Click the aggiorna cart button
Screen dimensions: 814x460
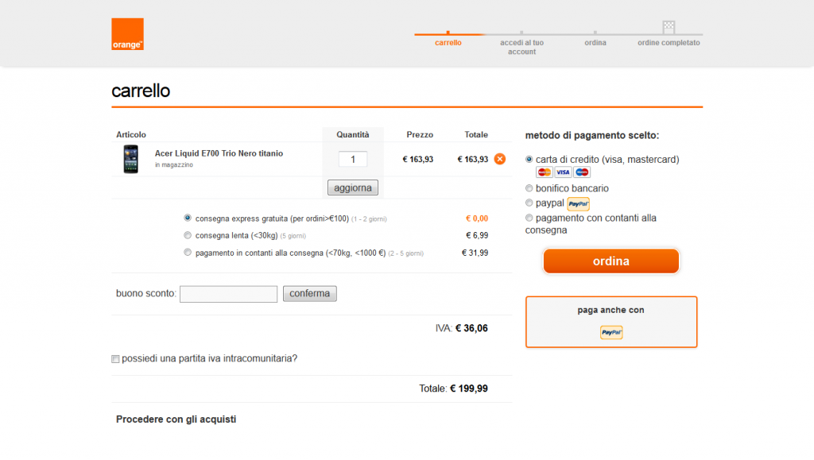pyautogui.click(x=352, y=187)
